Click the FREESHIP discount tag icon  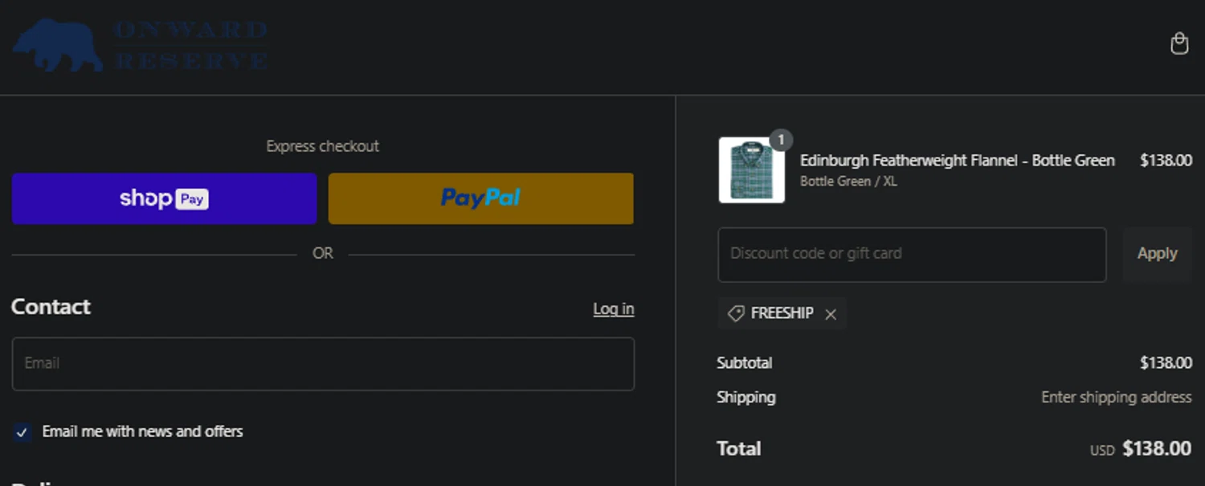735,313
